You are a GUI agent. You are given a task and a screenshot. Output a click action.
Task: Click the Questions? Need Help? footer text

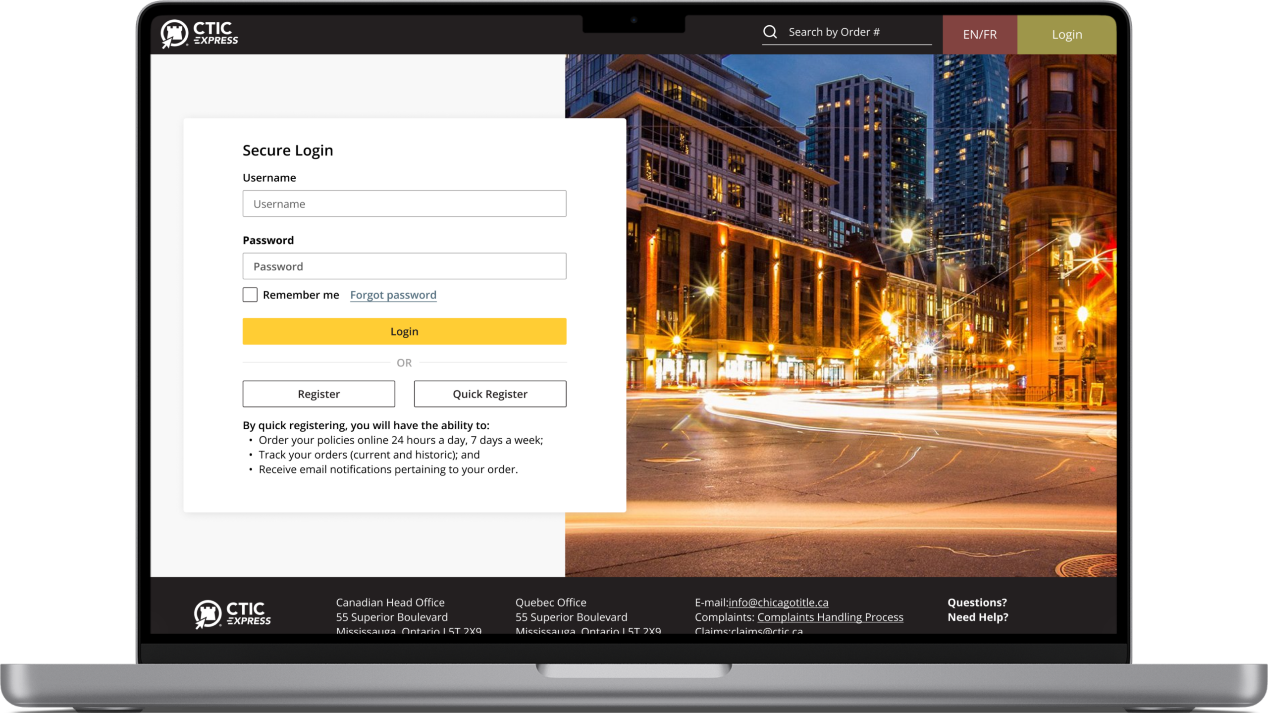[x=977, y=610]
